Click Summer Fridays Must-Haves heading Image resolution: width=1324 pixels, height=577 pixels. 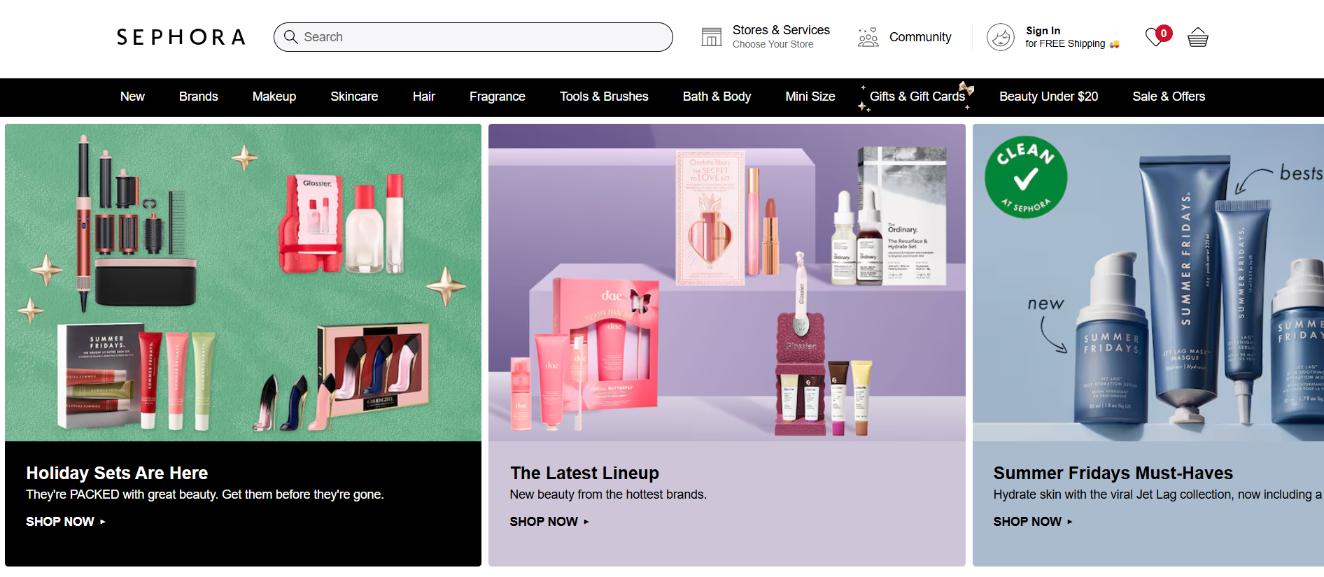click(x=1113, y=473)
